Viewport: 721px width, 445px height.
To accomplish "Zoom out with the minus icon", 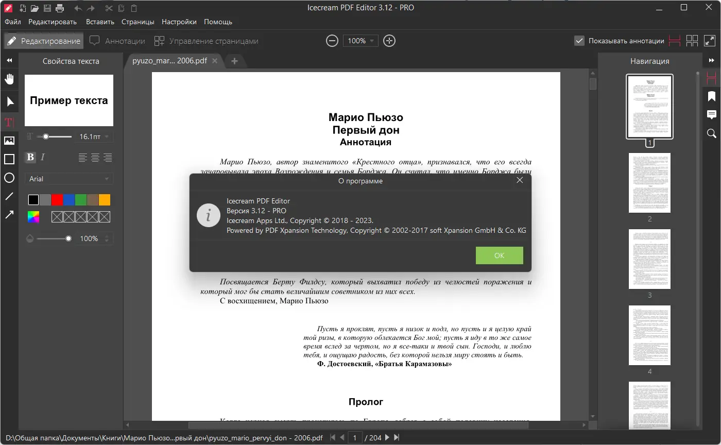I will (x=332, y=41).
